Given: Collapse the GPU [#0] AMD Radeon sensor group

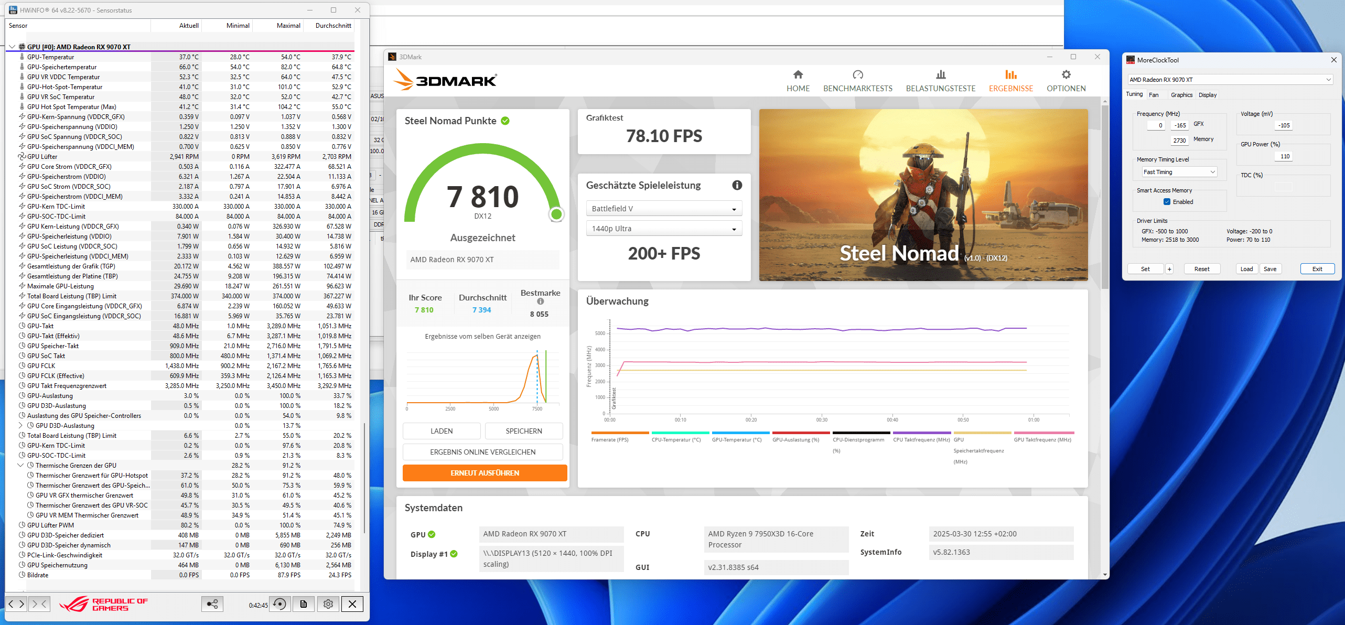Looking at the screenshot, I should click(x=12, y=47).
